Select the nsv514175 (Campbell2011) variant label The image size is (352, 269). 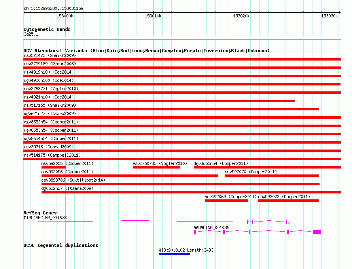pyautogui.click(x=52, y=155)
